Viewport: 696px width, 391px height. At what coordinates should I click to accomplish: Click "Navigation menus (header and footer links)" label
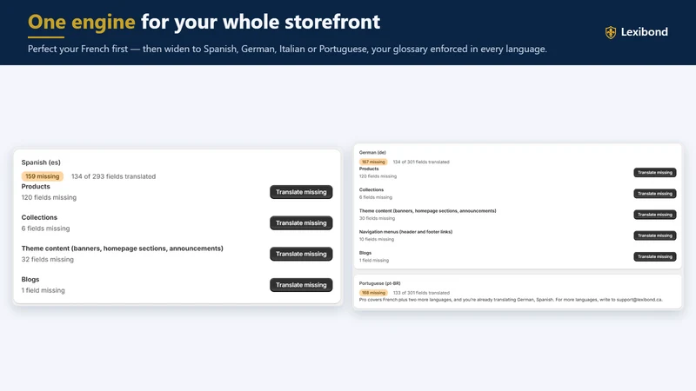pyautogui.click(x=405, y=232)
